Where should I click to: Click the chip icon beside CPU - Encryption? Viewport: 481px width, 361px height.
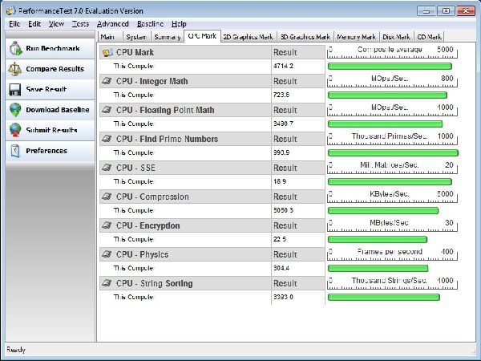107,225
